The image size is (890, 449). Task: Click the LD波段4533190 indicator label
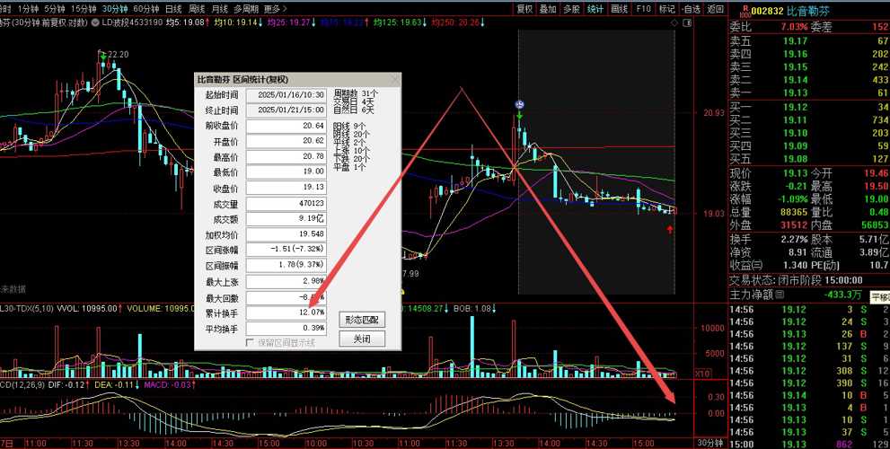[x=133, y=22]
